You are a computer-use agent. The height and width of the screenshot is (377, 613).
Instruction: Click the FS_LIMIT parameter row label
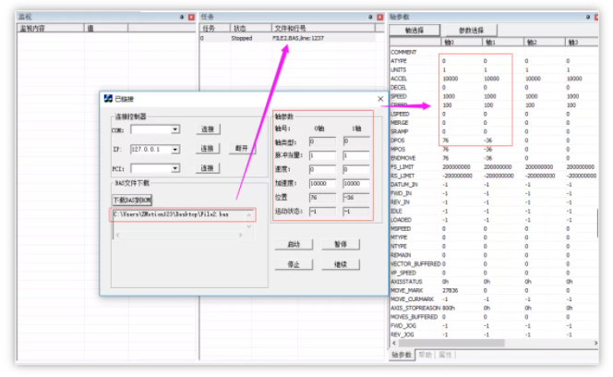click(403, 166)
